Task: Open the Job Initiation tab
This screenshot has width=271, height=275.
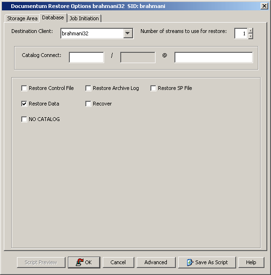Action: pos(84,18)
